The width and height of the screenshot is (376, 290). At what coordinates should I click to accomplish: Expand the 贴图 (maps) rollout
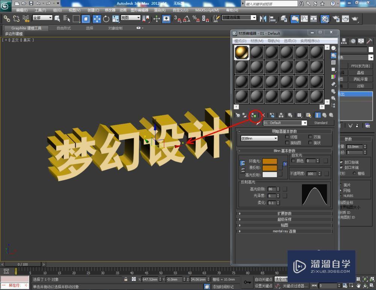tap(284, 225)
